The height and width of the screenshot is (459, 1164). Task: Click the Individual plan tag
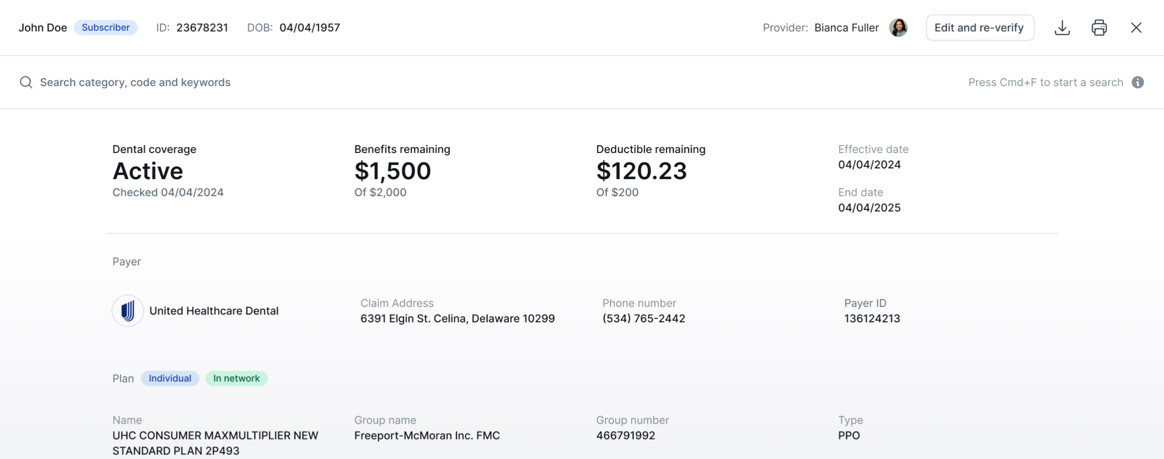[170, 378]
